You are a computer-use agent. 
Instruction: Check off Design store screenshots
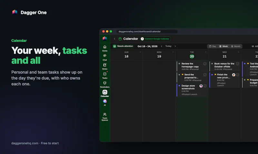[x=205, y=86]
